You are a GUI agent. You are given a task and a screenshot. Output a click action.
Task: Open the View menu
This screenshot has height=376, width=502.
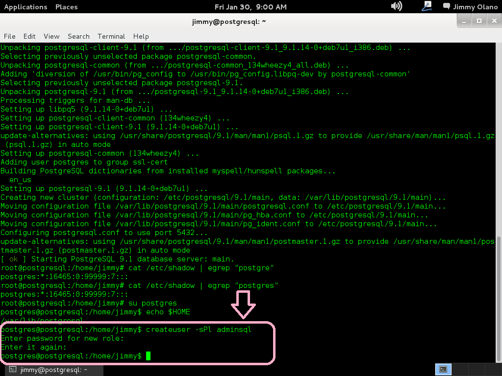tap(51, 36)
